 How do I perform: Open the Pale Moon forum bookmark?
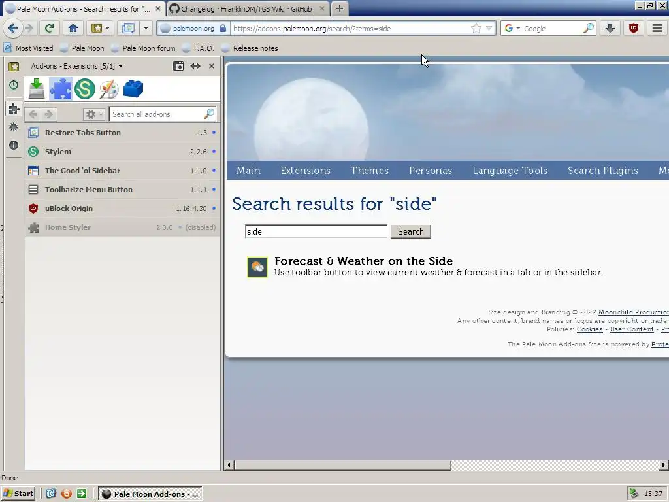143,48
